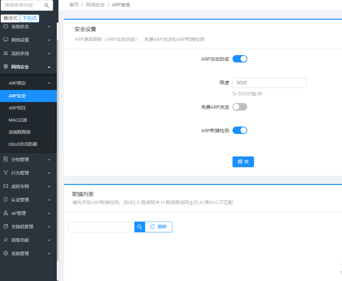The image size is (342, 281).
Task: Click the behavior management filter icon
Action: 6,173
